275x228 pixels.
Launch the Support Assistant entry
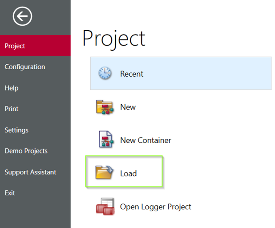coord(31,172)
